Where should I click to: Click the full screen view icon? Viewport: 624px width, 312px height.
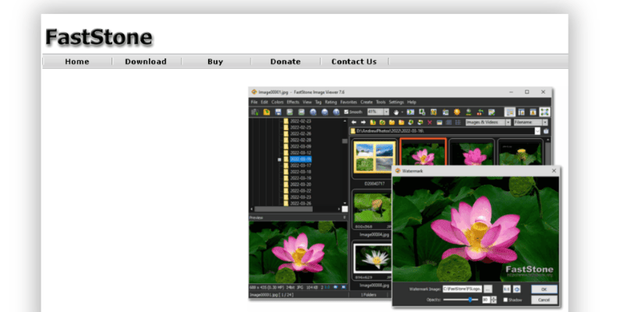(544, 112)
